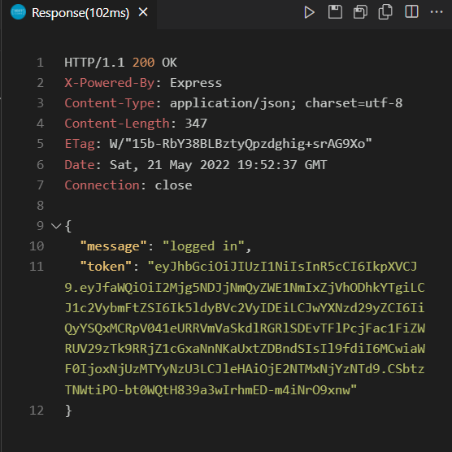This screenshot has width=452, height=452.
Task: Click the ETag header name
Action: [80, 144]
